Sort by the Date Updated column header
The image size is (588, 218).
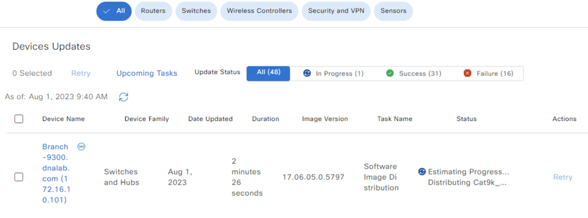coord(210,119)
